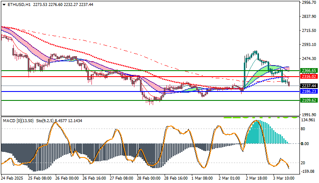Click the 0.00 indicator level label
Screen dimensions: 319x183
click(305, 144)
